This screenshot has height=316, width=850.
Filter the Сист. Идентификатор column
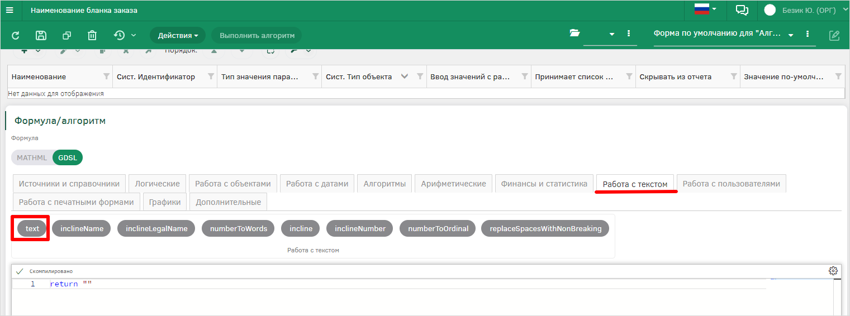[211, 76]
